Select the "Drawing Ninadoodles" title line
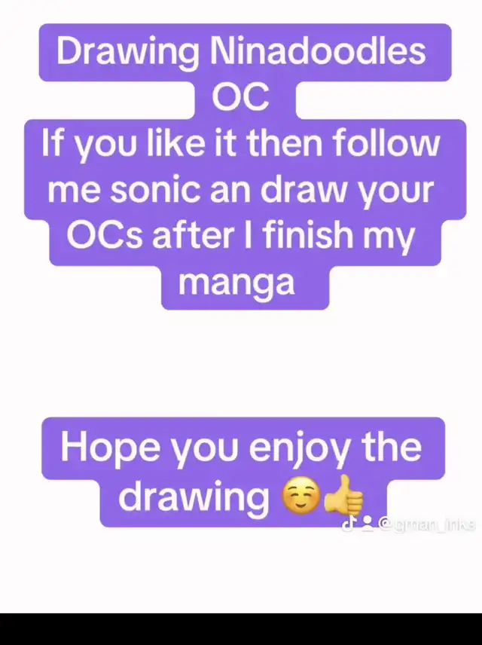 (x=241, y=51)
